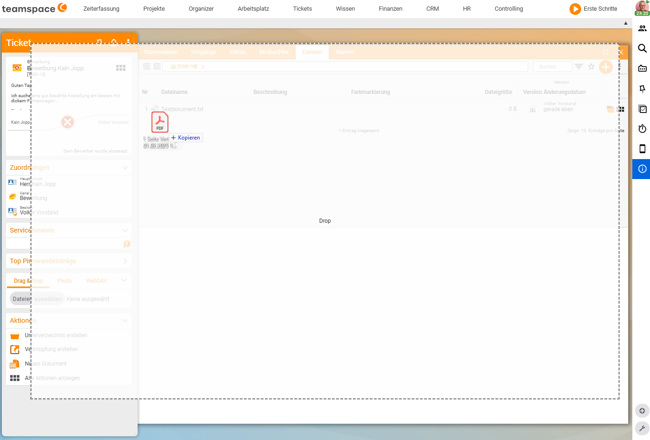Switch to the Vorgänge tab

pos(204,52)
